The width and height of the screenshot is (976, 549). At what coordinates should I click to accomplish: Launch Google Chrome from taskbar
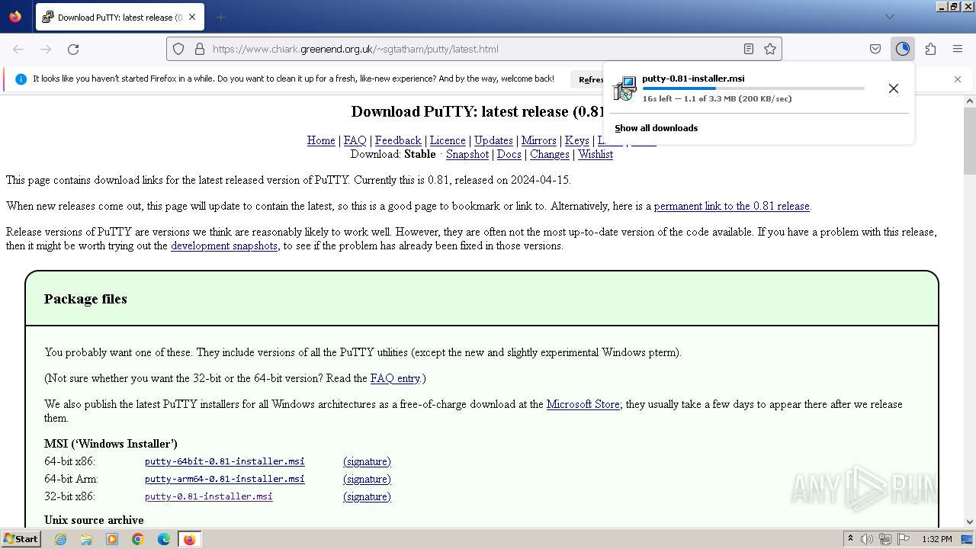[x=138, y=539]
